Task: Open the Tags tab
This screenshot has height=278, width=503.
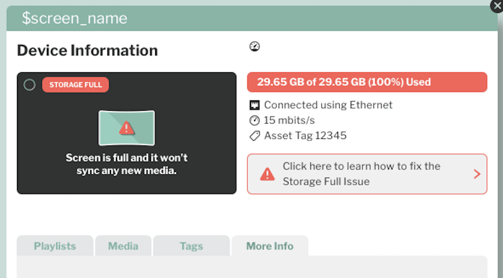Action: [191, 245]
